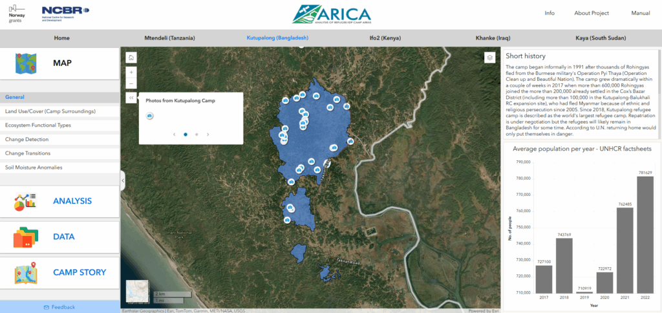Select second pagination dot in photos popup
This screenshot has width=662, height=313.
point(197,135)
